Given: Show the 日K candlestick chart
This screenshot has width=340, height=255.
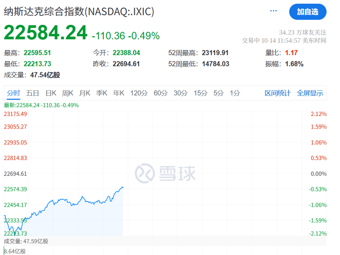Looking at the screenshot, I should coord(50,93).
